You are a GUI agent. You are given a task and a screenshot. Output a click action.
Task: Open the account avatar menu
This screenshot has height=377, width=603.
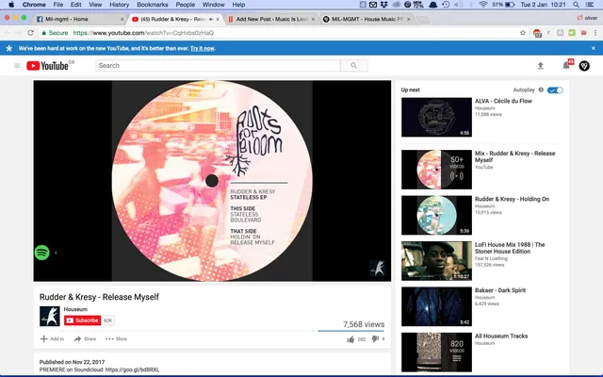(584, 66)
